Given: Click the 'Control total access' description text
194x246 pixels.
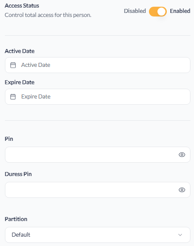Looking at the screenshot, I should pos(48,15).
